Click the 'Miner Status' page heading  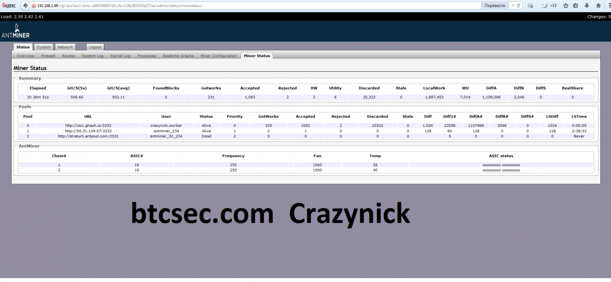[30, 68]
